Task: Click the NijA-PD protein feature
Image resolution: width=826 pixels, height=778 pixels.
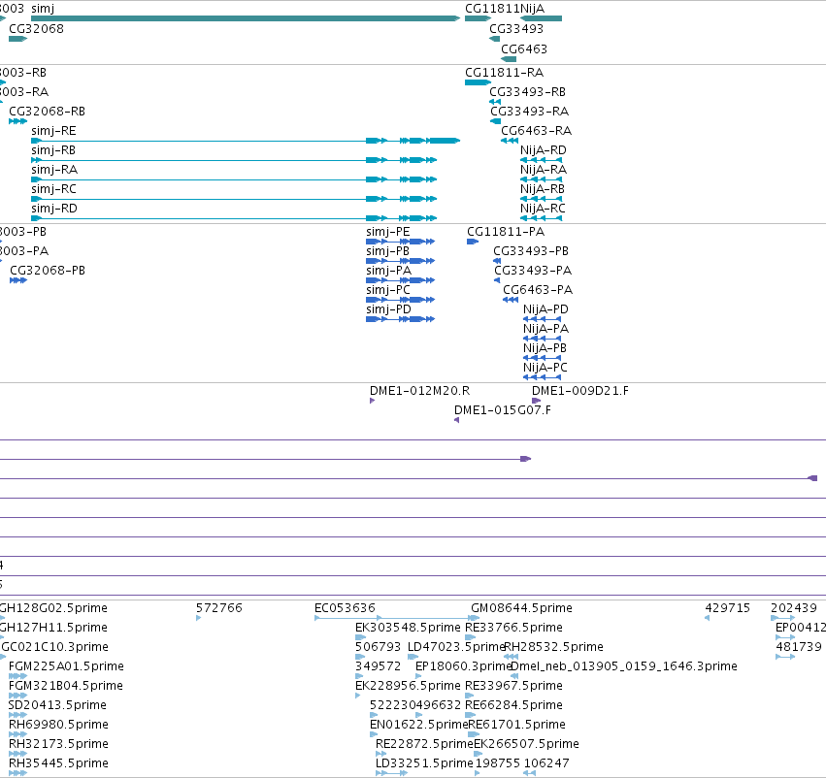Action: [x=542, y=319]
